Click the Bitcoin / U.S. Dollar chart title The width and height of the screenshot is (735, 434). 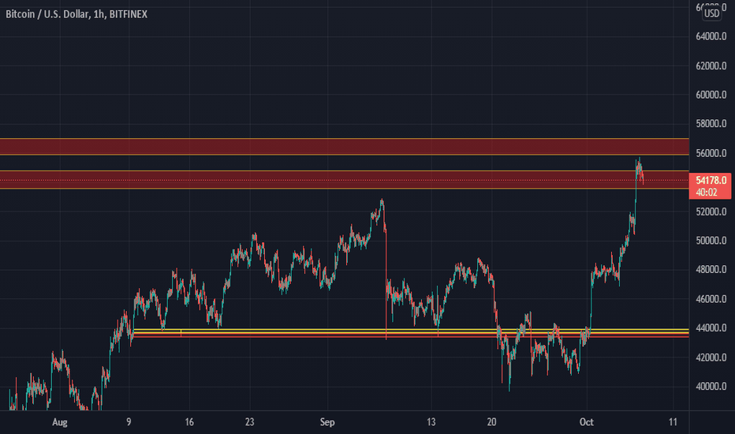point(76,14)
